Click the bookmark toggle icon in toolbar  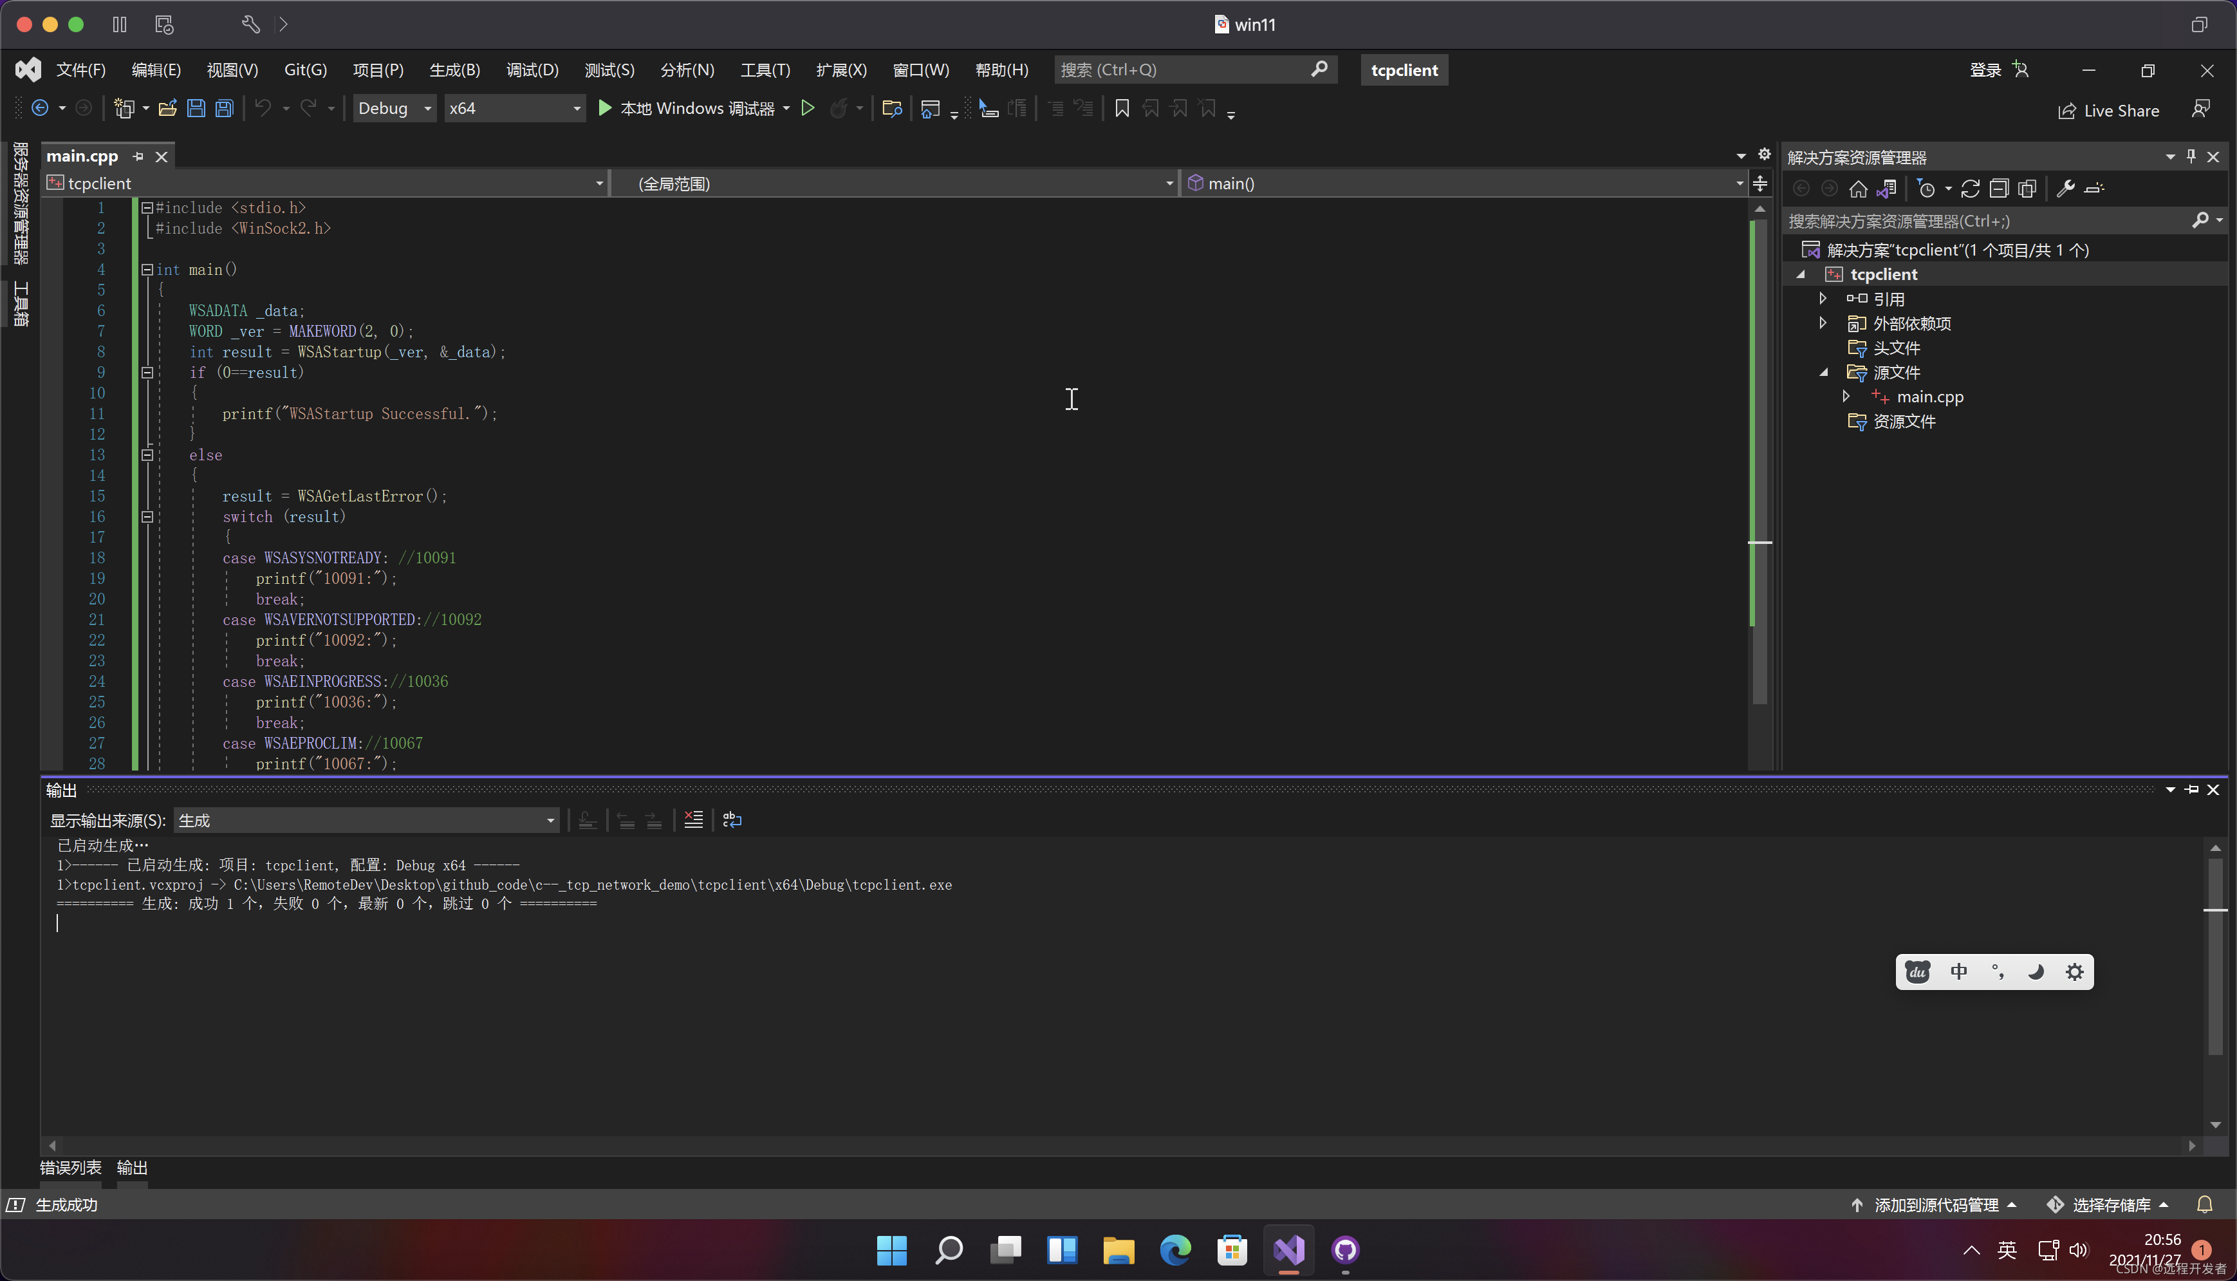(x=1121, y=108)
